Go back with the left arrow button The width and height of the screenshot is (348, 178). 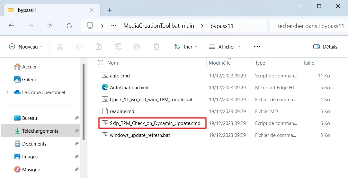[11, 26]
